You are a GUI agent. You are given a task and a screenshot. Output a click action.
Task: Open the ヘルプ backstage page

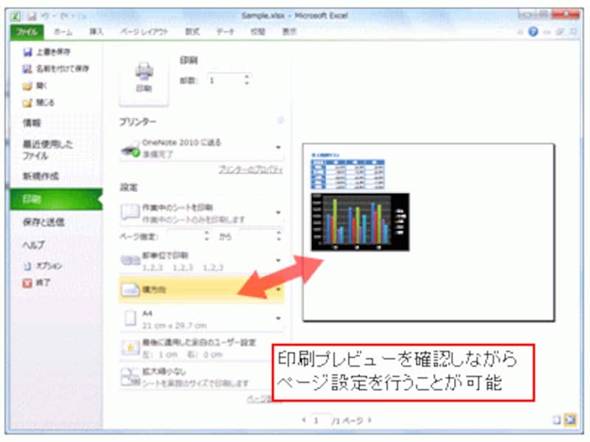click(x=34, y=245)
